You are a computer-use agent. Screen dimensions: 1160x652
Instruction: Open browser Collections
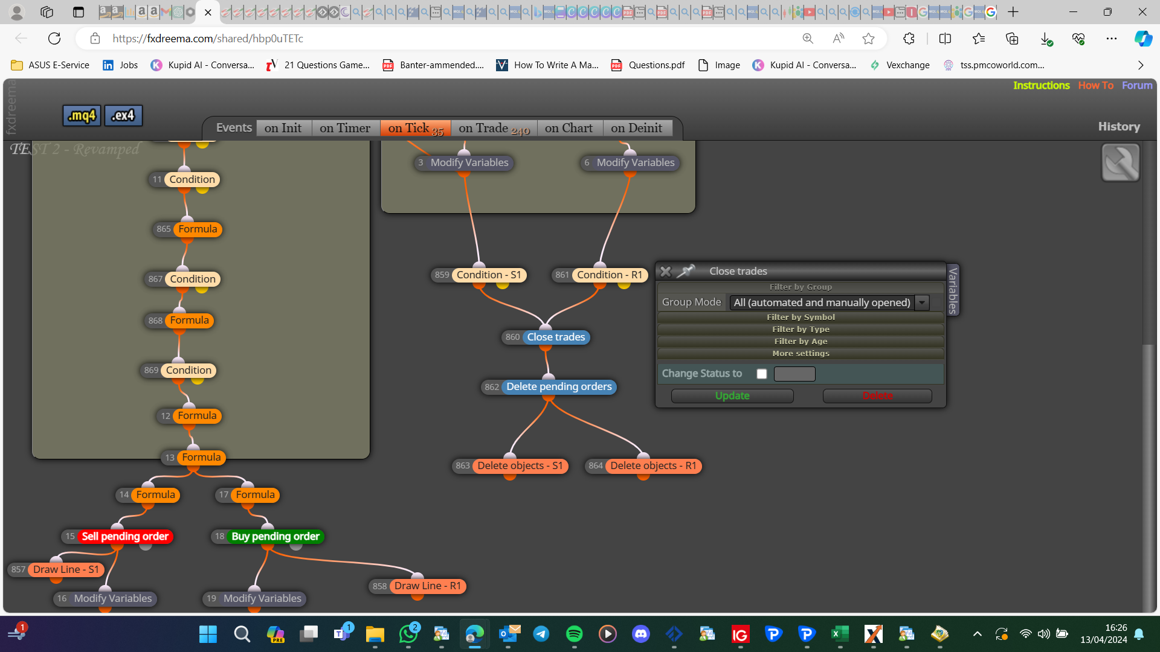click(x=1012, y=39)
